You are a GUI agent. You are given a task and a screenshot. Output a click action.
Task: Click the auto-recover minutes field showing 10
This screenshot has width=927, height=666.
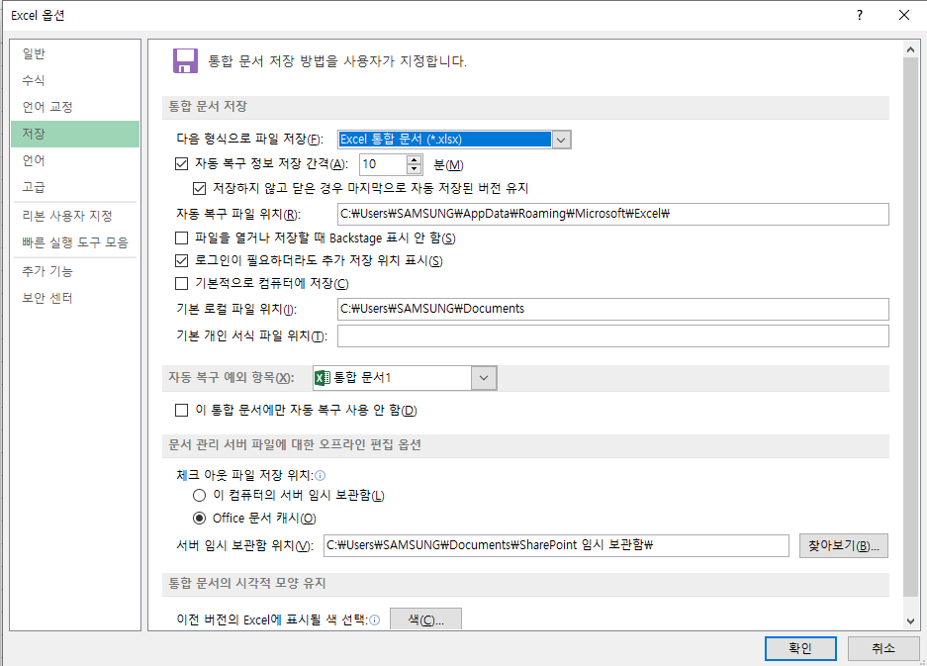click(x=383, y=164)
